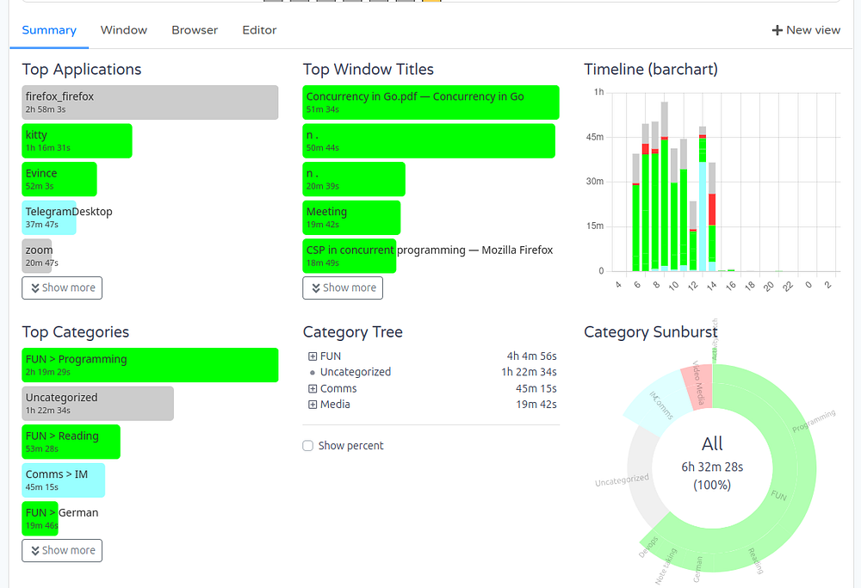Image resolution: width=861 pixels, height=588 pixels.
Task: Click the tall timeline bar at hour 8
Action: [655, 196]
